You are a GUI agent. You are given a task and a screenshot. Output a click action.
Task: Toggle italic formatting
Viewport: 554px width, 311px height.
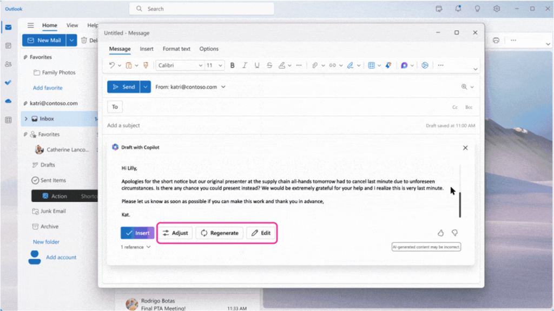point(245,65)
